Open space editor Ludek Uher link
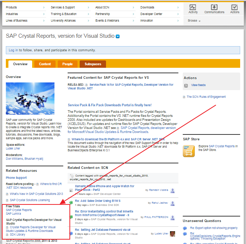 click(x=13, y=148)
